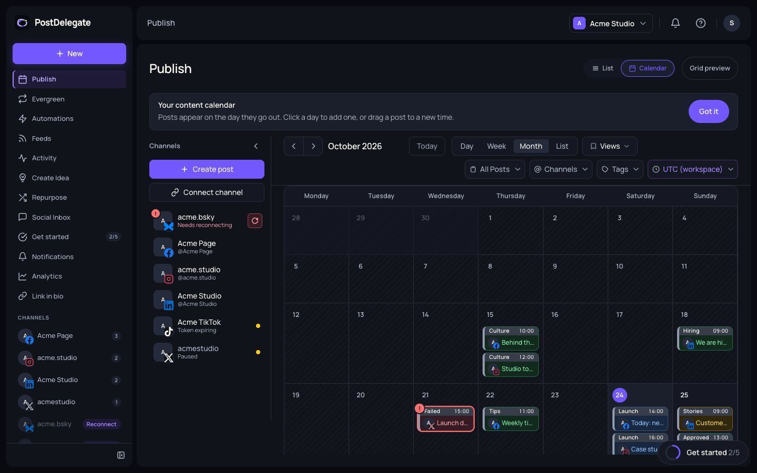Click the Create post button
757x473 pixels.
[207, 169]
